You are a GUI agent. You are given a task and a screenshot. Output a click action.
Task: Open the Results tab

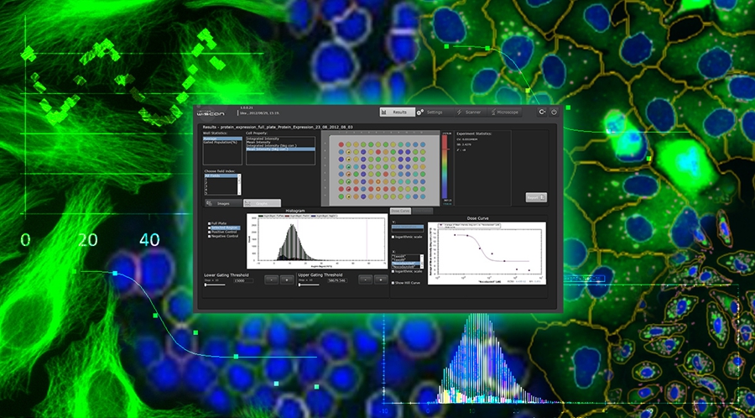click(396, 112)
